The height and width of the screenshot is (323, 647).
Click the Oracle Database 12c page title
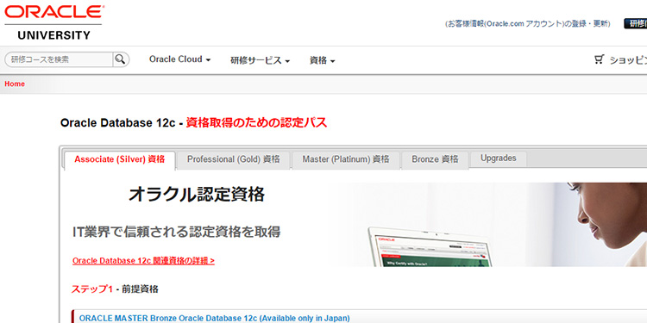coord(193,123)
